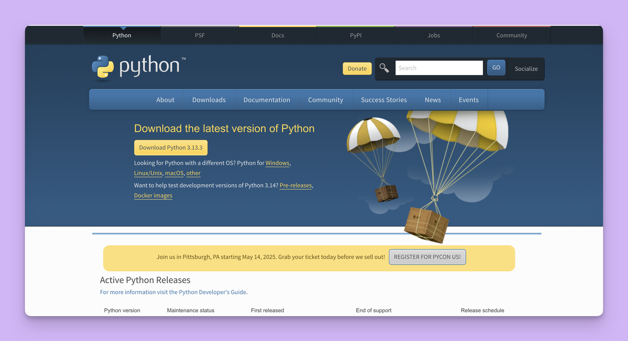Click REGISTER FOR PYCON US!

427,256
